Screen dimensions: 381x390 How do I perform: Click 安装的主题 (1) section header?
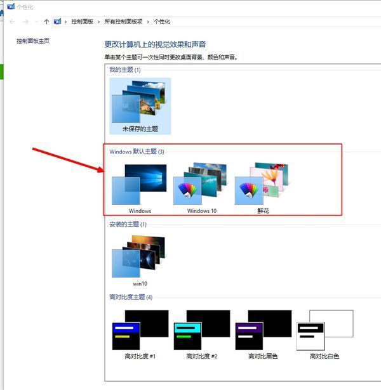point(128,224)
